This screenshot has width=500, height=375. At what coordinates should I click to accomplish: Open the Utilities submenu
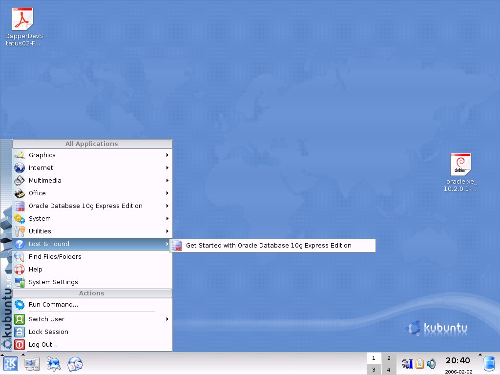tap(92, 231)
